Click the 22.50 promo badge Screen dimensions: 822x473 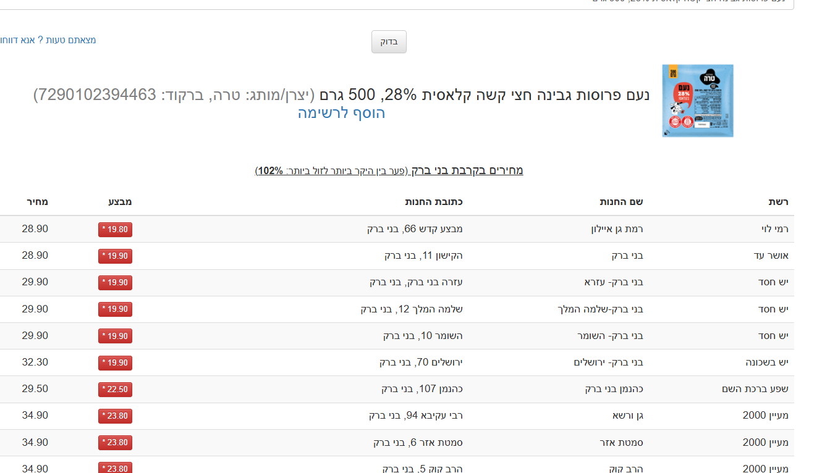pos(115,390)
